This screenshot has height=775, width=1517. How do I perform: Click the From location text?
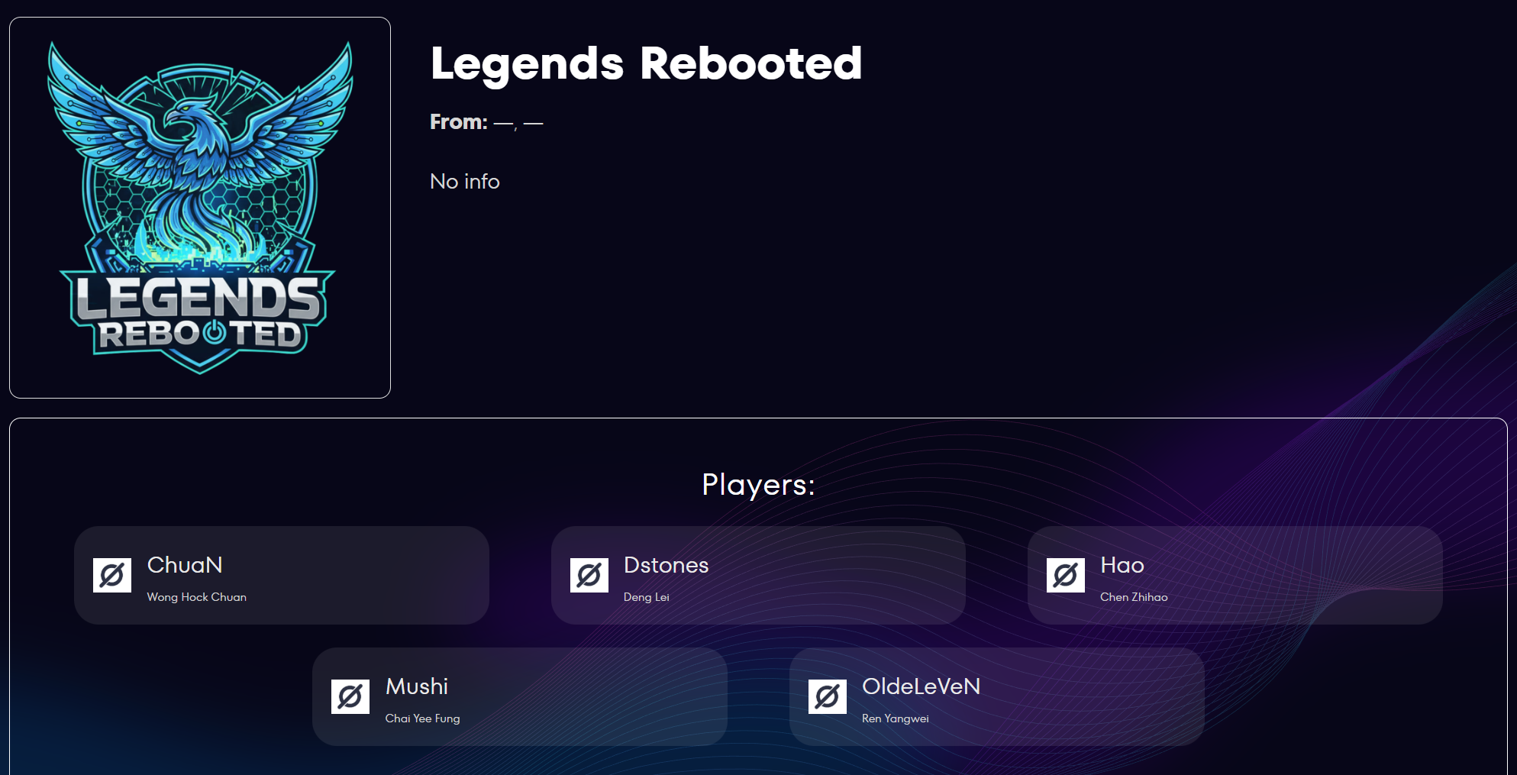point(486,122)
